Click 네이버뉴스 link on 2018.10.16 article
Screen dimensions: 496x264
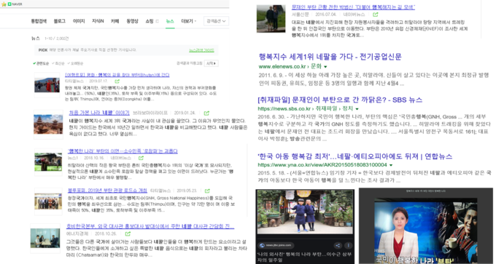[121, 158]
